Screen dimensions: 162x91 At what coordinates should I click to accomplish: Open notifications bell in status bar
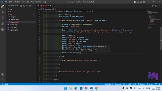[159, 84]
